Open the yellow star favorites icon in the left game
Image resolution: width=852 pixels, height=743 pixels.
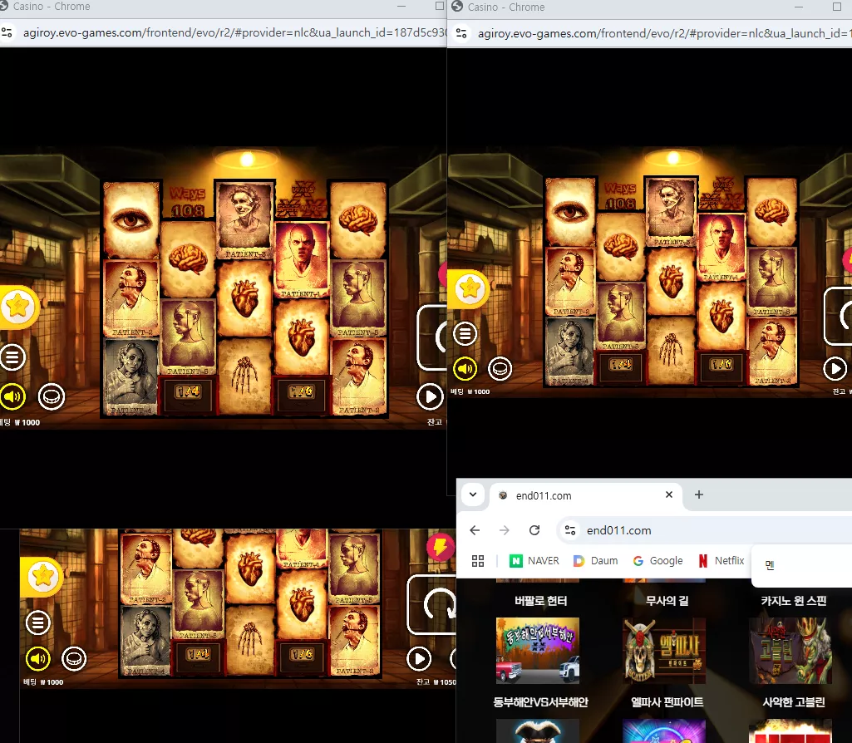click(x=17, y=307)
